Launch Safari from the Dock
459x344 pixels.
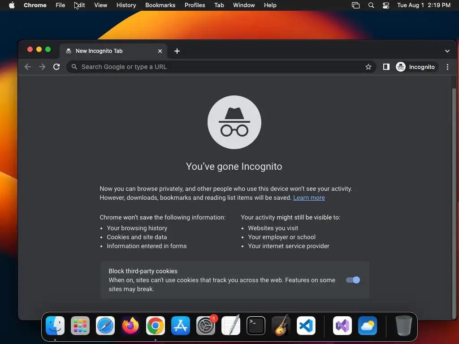click(105, 326)
